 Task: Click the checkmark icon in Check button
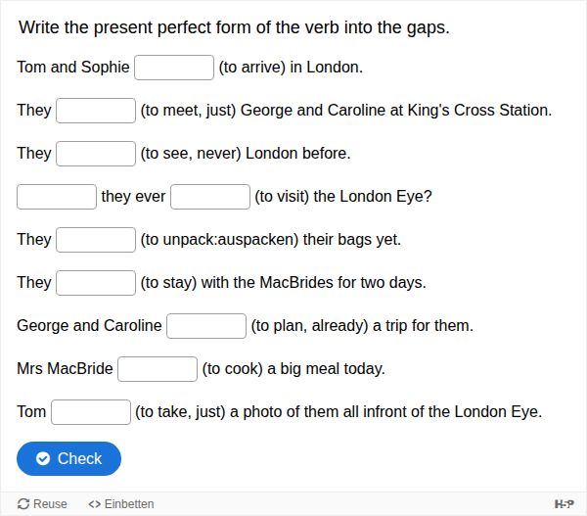pyautogui.click(x=43, y=458)
